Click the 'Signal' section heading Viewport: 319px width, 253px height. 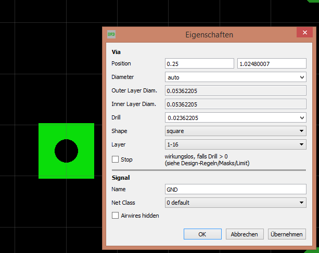(x=121, y=178)
